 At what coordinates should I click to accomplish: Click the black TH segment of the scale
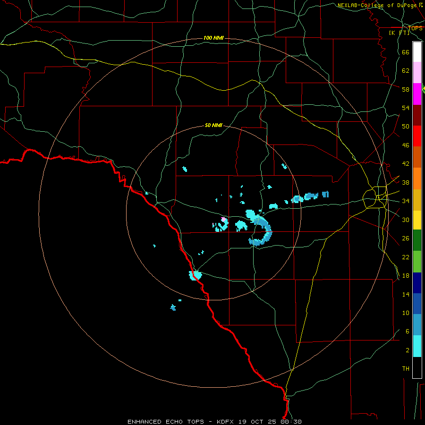[x=417, y=367]
